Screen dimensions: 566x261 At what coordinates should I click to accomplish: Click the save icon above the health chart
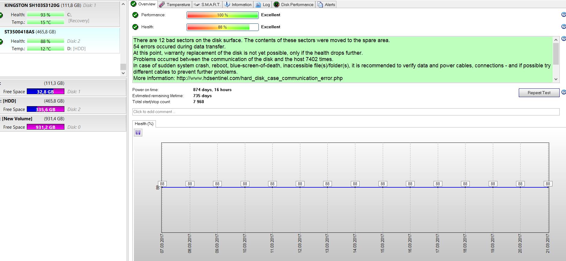tap(138, 133)
